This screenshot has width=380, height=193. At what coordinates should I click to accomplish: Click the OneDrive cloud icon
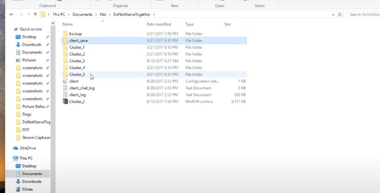coord(16,148)
